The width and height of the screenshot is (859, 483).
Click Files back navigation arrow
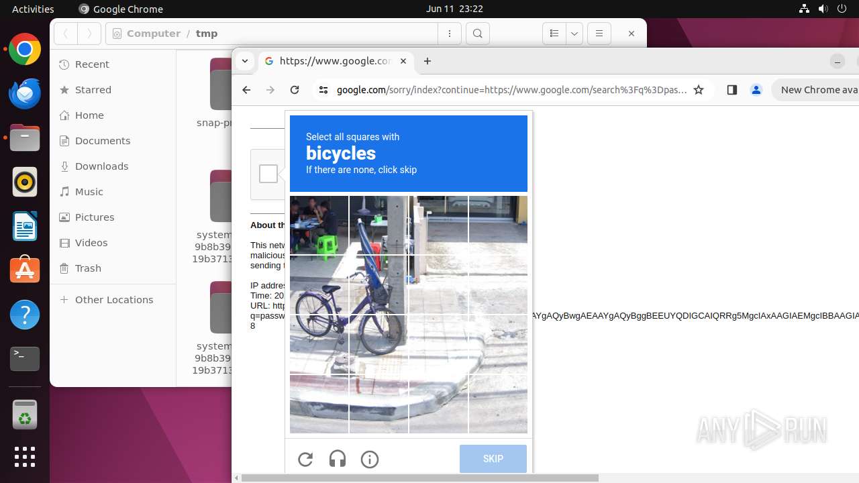(66, 34)
